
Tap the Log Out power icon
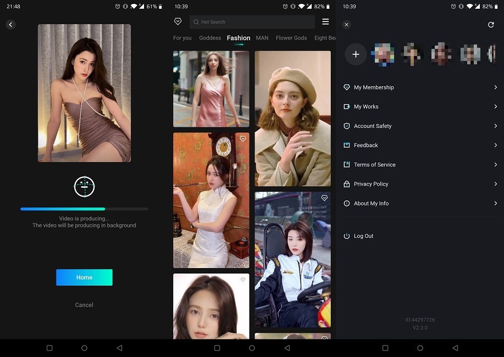[x=346, y=236]
